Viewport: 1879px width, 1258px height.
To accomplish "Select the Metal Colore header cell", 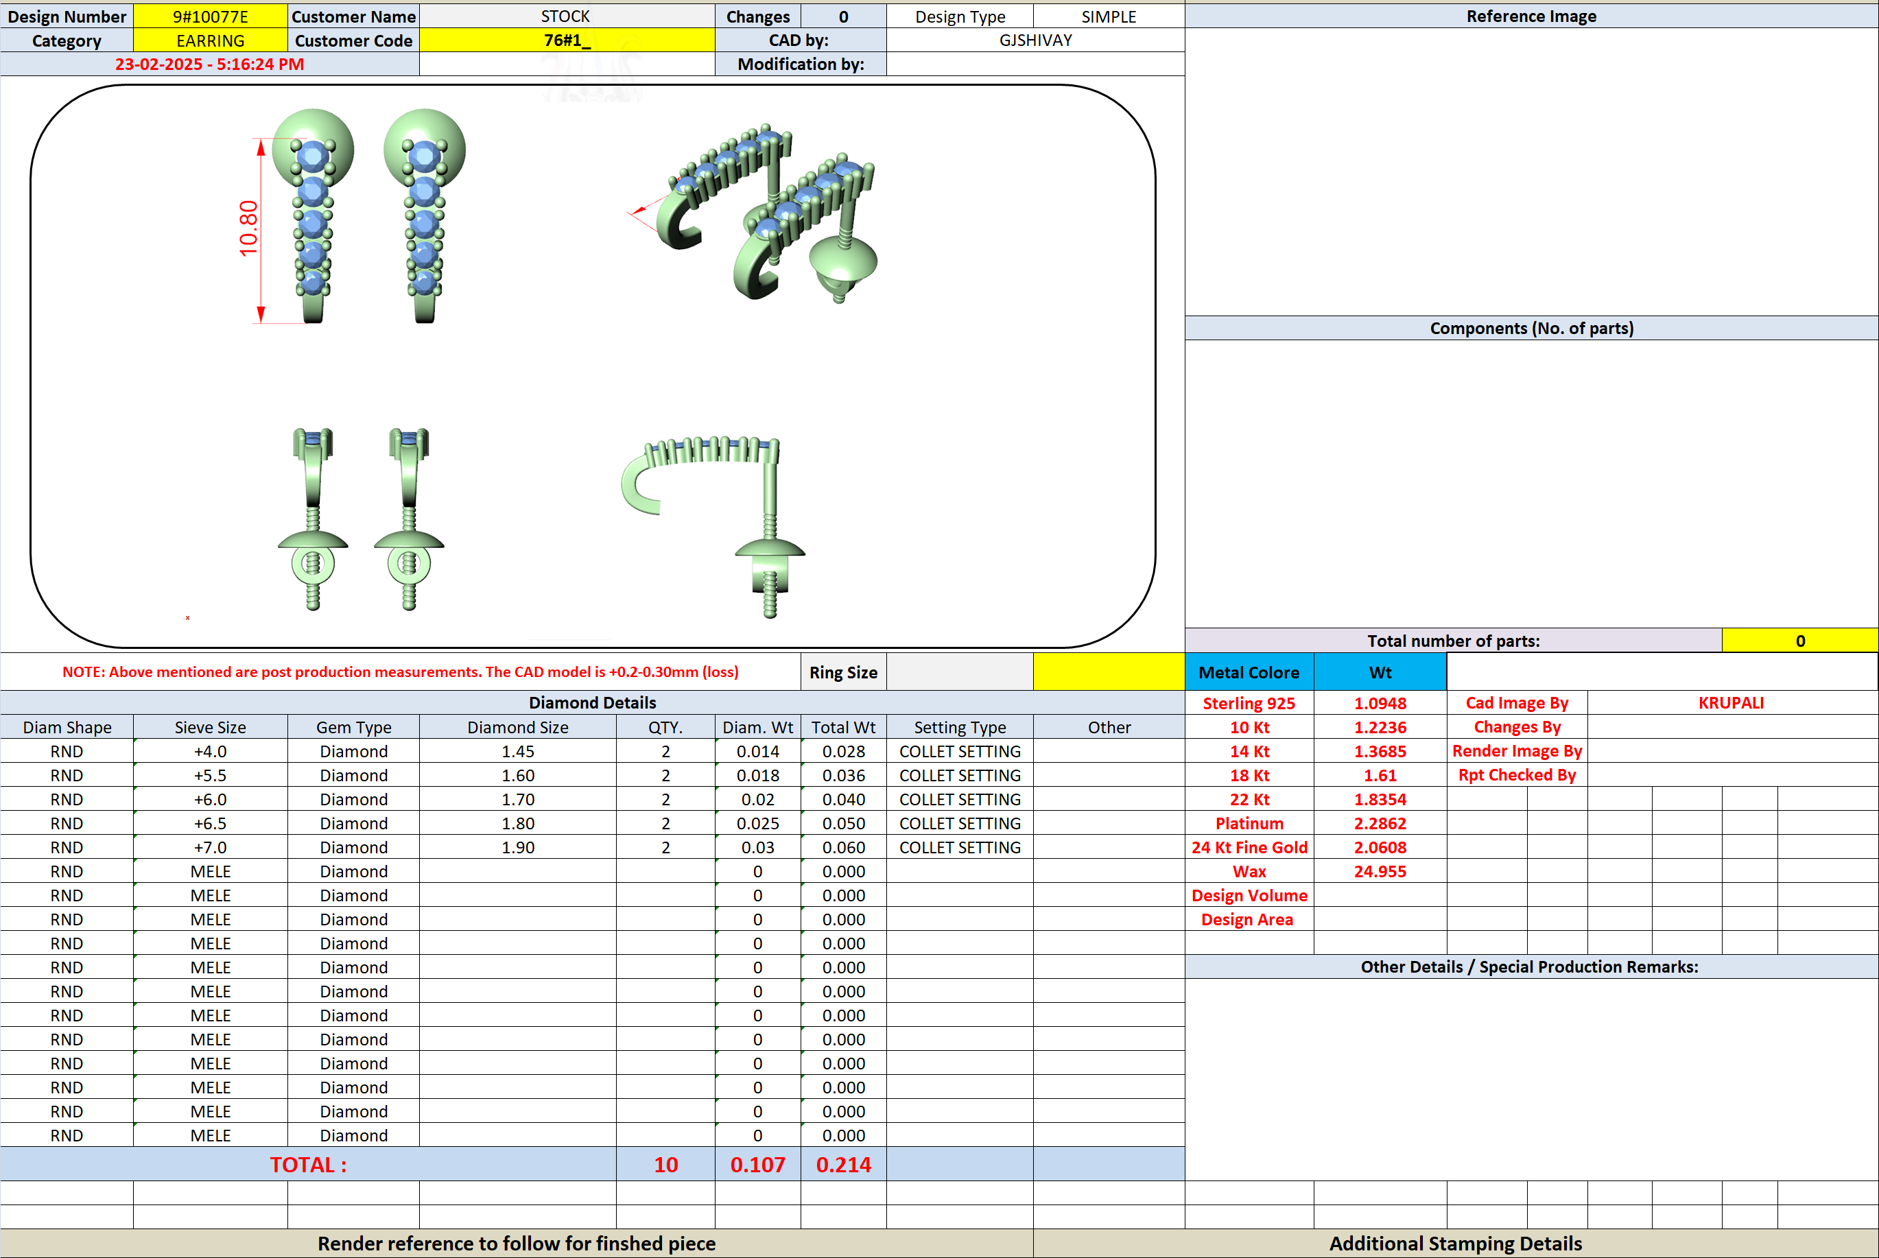I will click(1249, 672).
